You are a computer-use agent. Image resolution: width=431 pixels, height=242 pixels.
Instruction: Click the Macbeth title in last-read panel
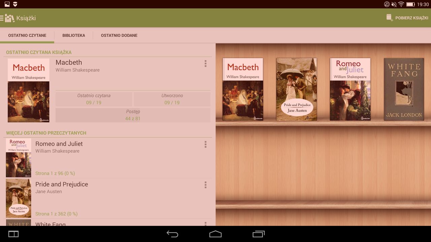pyautogui.click(x=69, y=63)
